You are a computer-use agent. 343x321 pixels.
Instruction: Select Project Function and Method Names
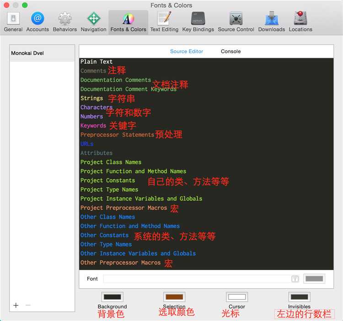[206, 171]
